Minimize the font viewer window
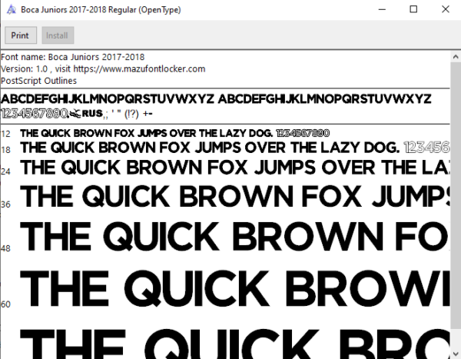This screenshot has width=461, height=359. 382,9
